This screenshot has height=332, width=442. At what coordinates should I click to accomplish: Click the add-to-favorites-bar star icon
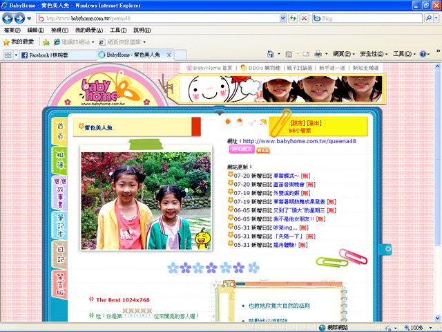coord(46,42)
